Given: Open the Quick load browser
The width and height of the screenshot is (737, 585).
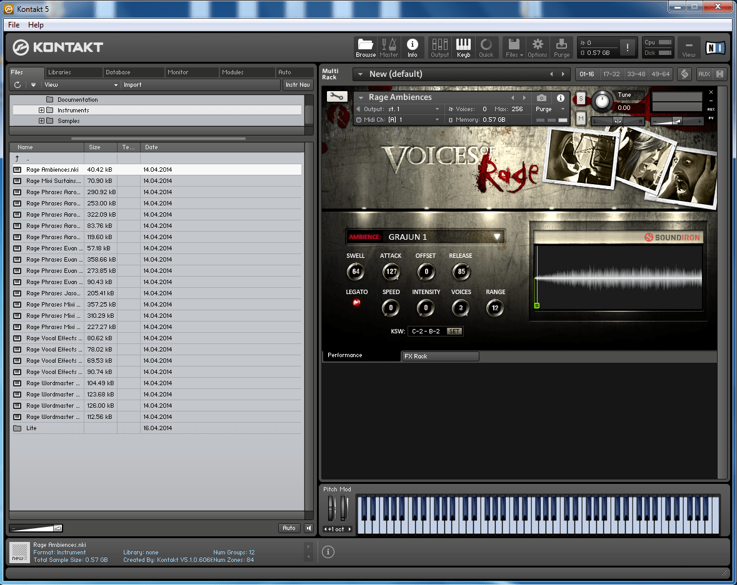Looking at the screenshot, I should click(486, 48).
